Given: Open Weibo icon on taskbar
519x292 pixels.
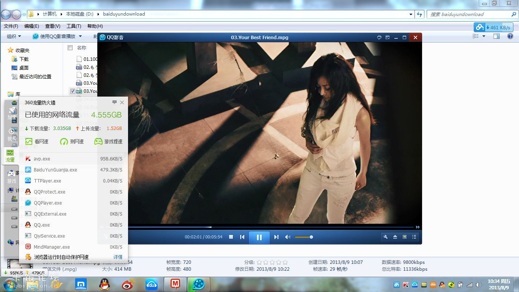Looking at the screenshot, I should 128,284.
